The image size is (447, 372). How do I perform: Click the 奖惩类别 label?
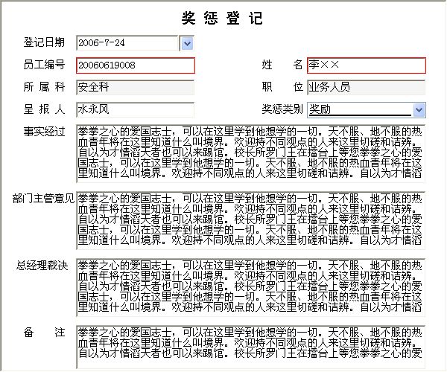tap(282, 109)
